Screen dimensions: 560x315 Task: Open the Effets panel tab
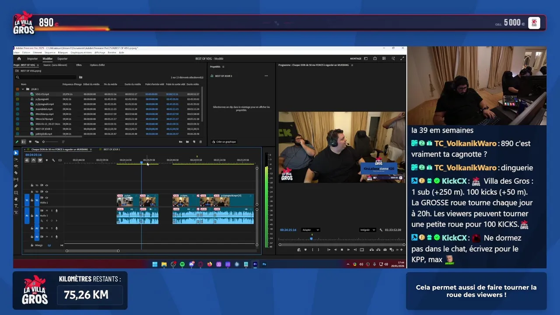pos(79,65)
